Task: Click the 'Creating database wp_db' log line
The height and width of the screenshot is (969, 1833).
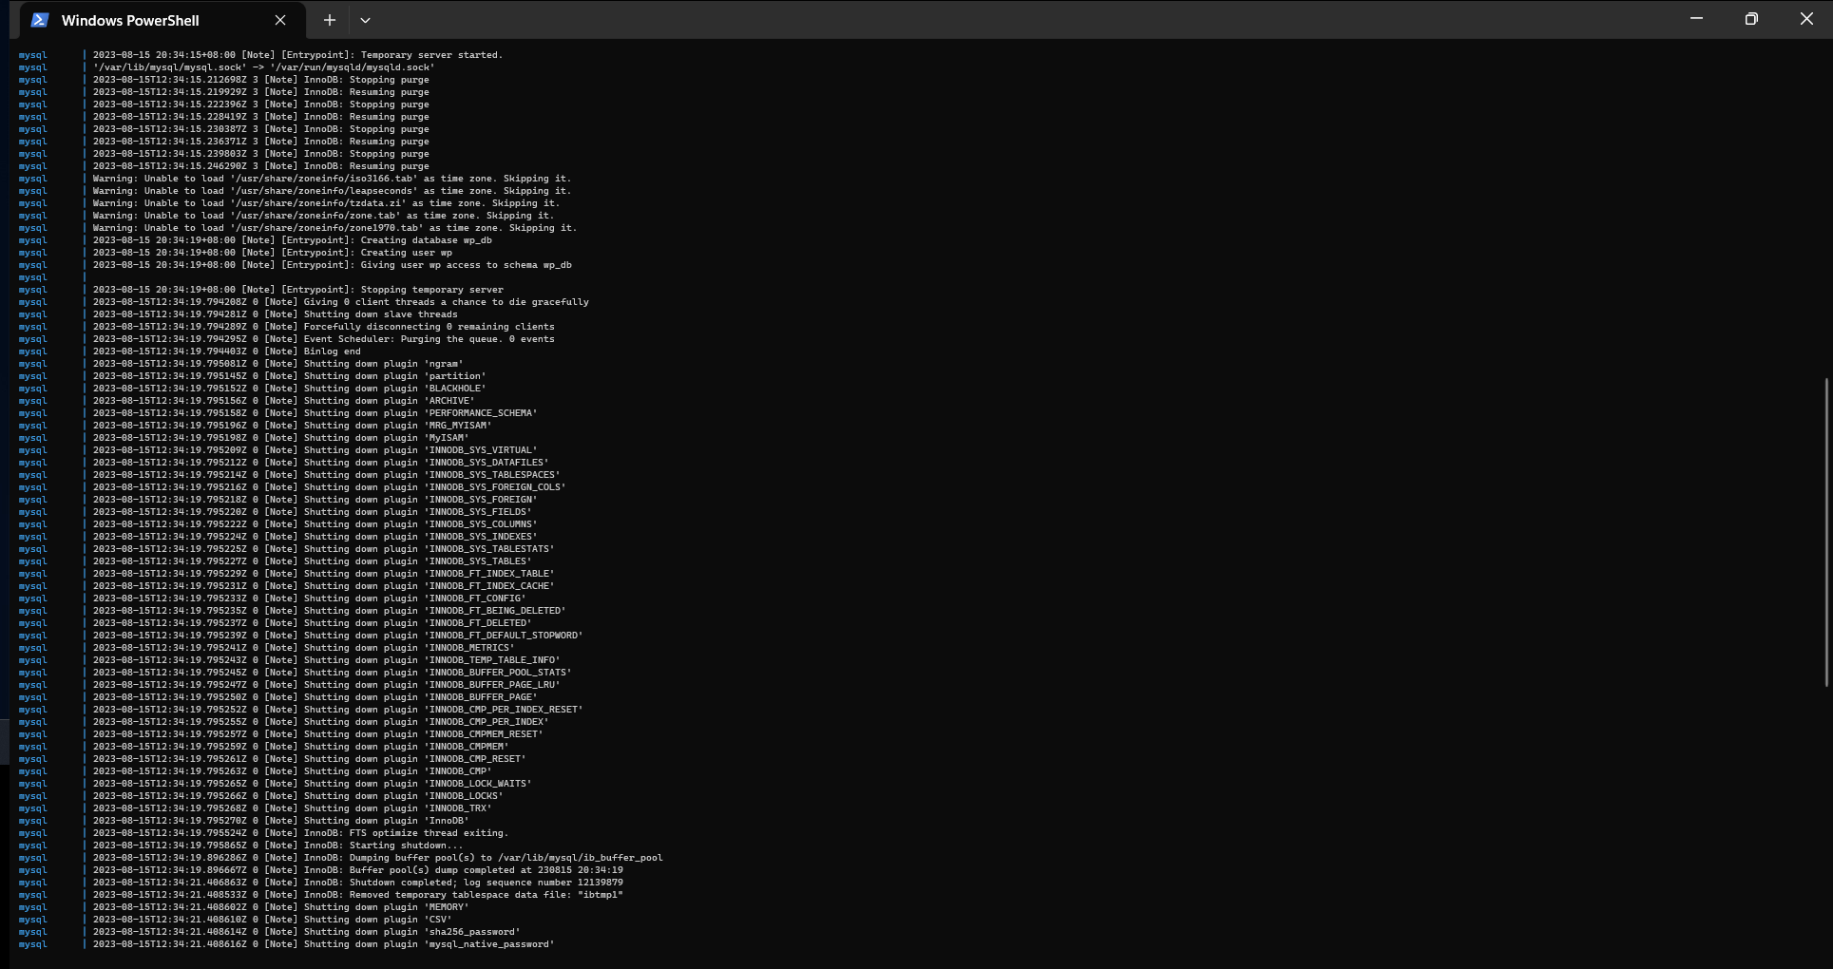Action: click(x=292, y=240)
